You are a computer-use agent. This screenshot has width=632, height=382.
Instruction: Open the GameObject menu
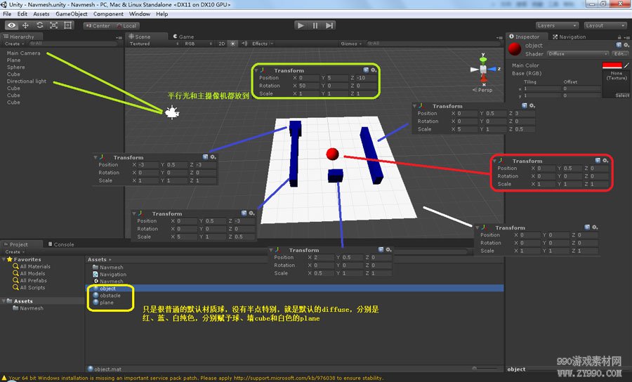(x=72, y=14)
